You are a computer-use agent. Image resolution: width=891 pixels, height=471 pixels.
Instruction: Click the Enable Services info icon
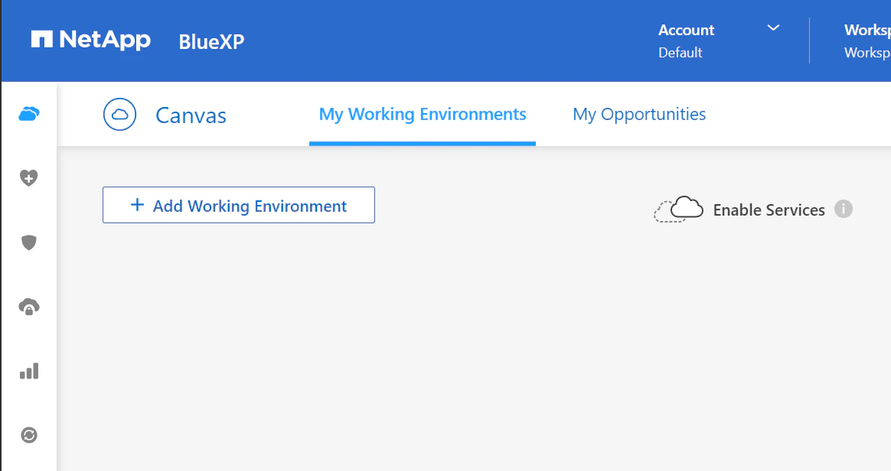coord(844,209)
